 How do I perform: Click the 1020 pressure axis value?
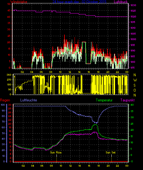133,17
